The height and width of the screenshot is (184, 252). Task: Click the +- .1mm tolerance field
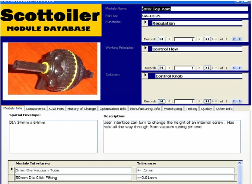coord(185,170)
